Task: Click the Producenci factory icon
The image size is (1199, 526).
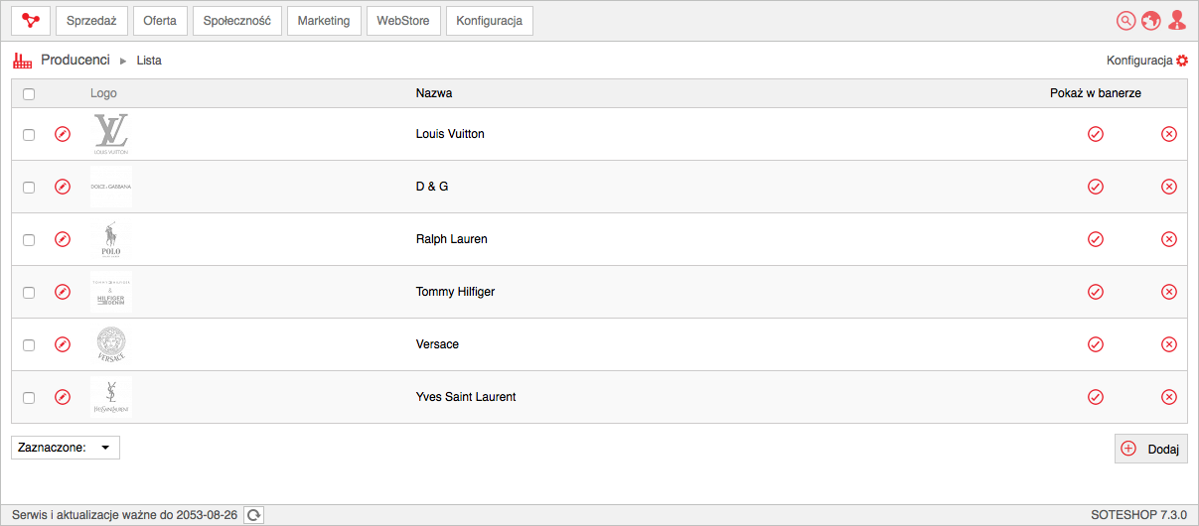Action: (x=23, y=61)
